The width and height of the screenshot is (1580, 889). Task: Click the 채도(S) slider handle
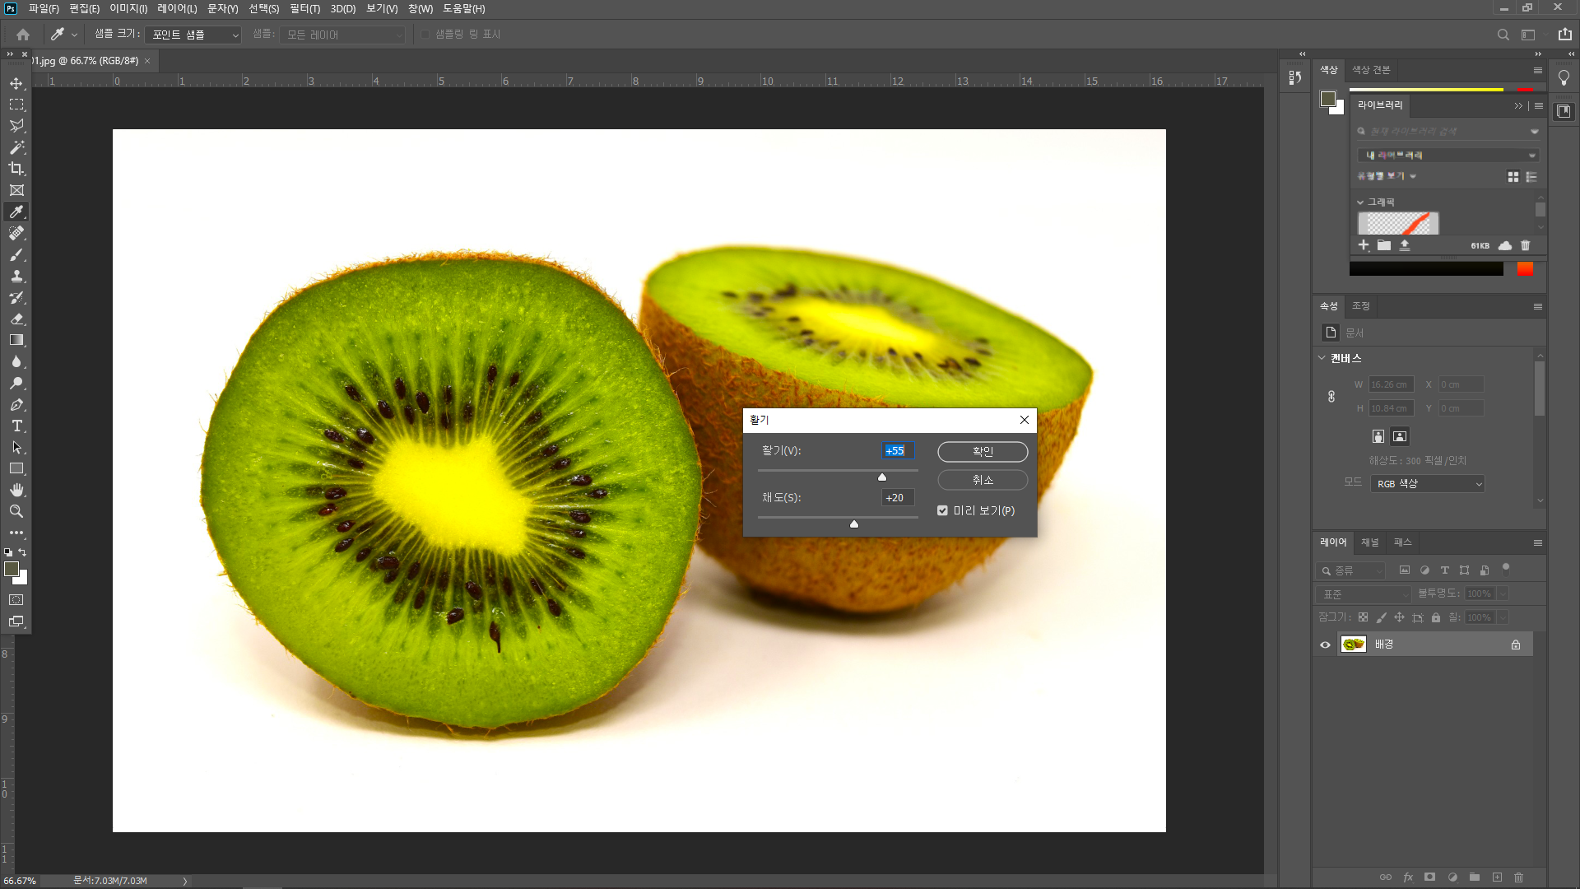[x=854, y=524]
